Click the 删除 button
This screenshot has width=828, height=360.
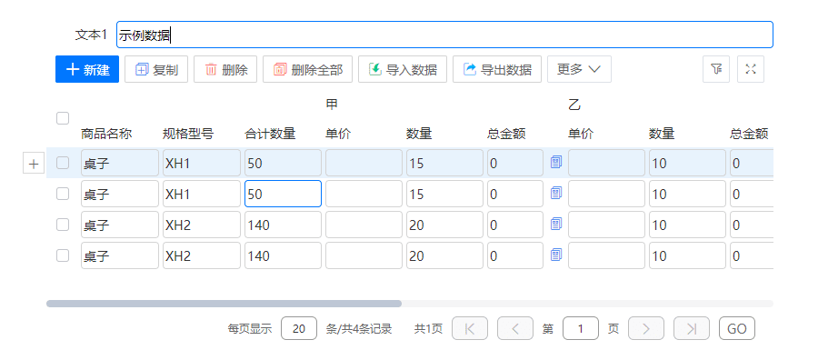(x=225, y=69)
